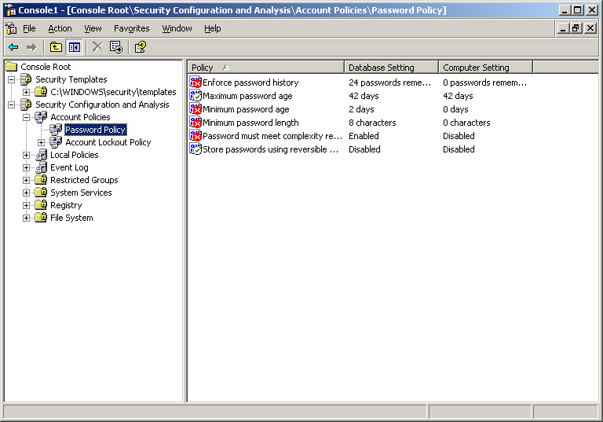Click the Export List toolbar icon
The width and height of the screenshot is (603, 422).
click(x=116, y=47)
